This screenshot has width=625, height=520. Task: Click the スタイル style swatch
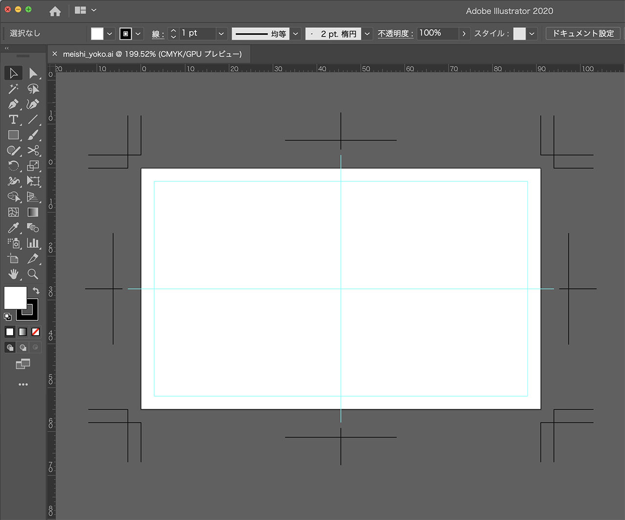pos(520,34)
